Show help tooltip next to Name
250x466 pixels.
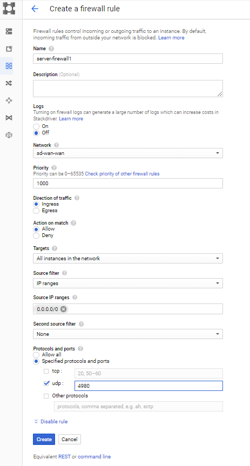pos(51,49)
